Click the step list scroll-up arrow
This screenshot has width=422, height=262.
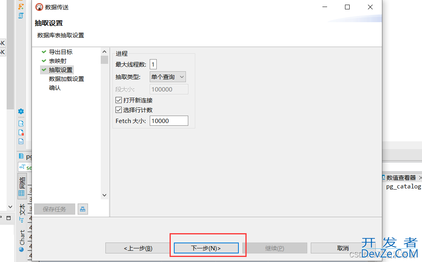104,51
